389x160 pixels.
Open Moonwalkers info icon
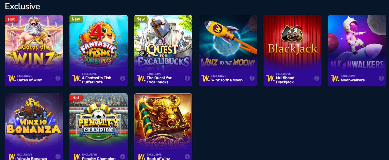tap(381, 78)
